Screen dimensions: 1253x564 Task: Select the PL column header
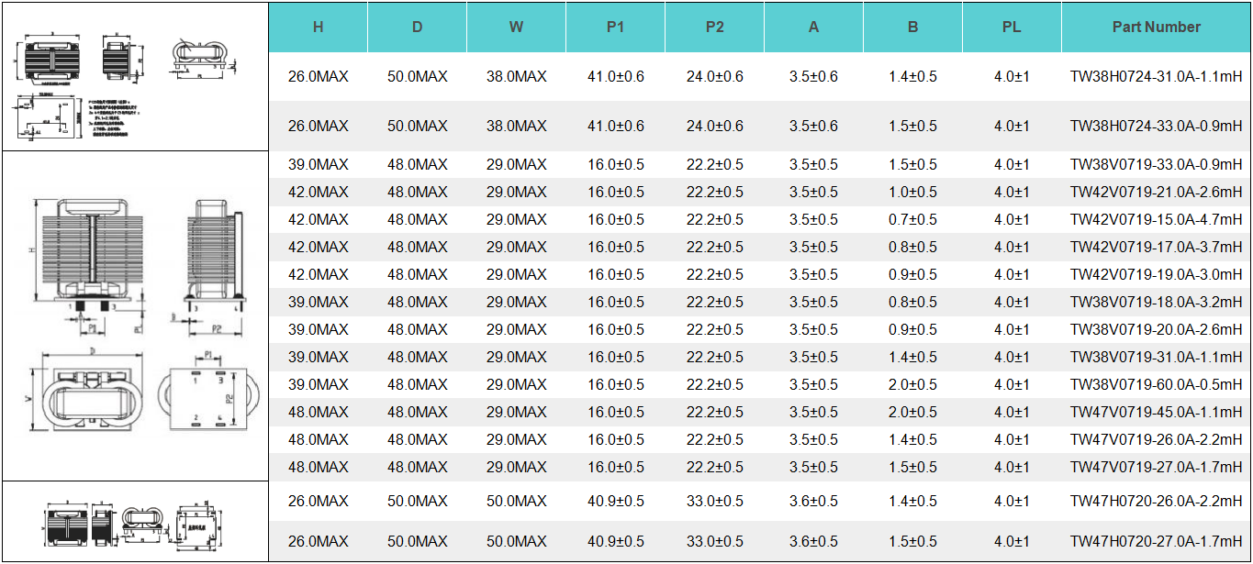coord(1012,28)
